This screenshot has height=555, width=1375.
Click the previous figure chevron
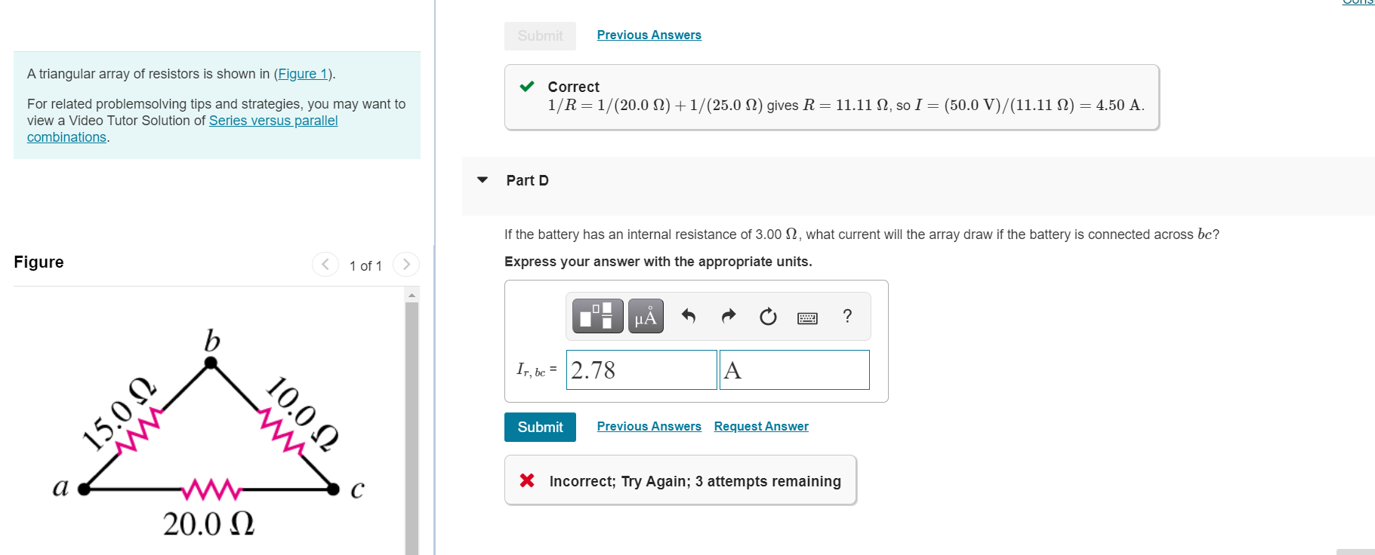(x=325, y=265)
